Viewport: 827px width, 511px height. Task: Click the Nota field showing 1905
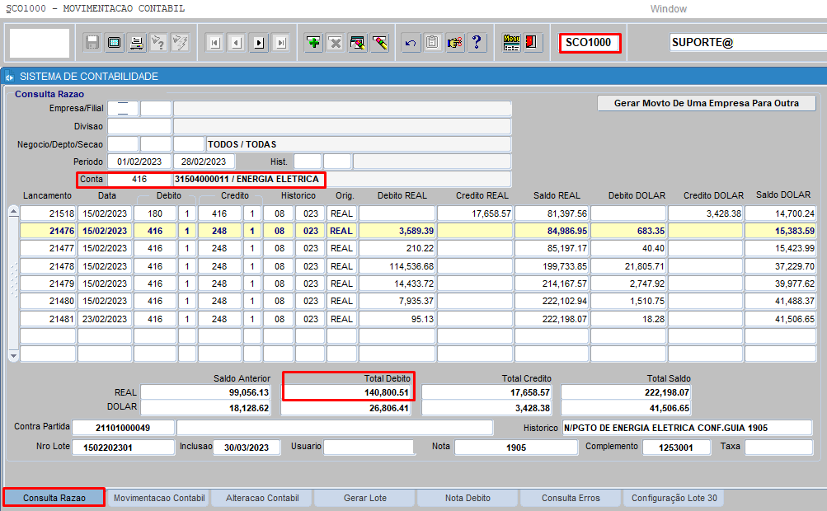(x=516, y=448)
